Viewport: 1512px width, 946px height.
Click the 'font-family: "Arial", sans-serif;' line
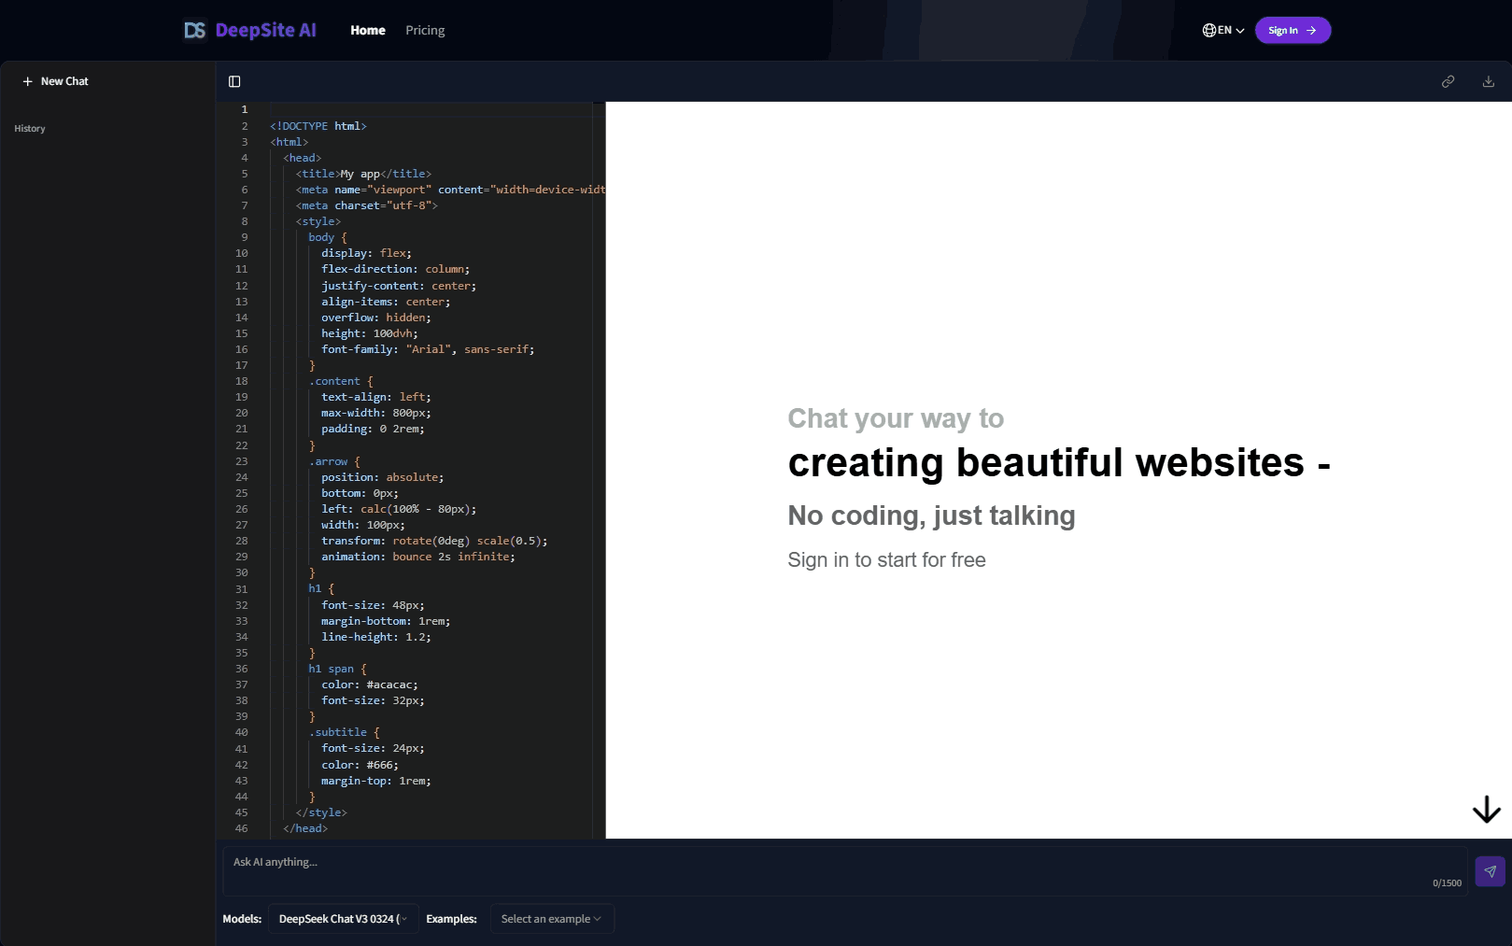428,349
